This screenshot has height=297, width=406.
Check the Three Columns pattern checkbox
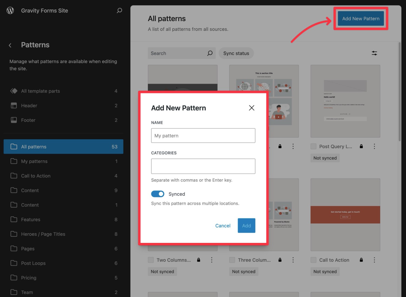232,260
